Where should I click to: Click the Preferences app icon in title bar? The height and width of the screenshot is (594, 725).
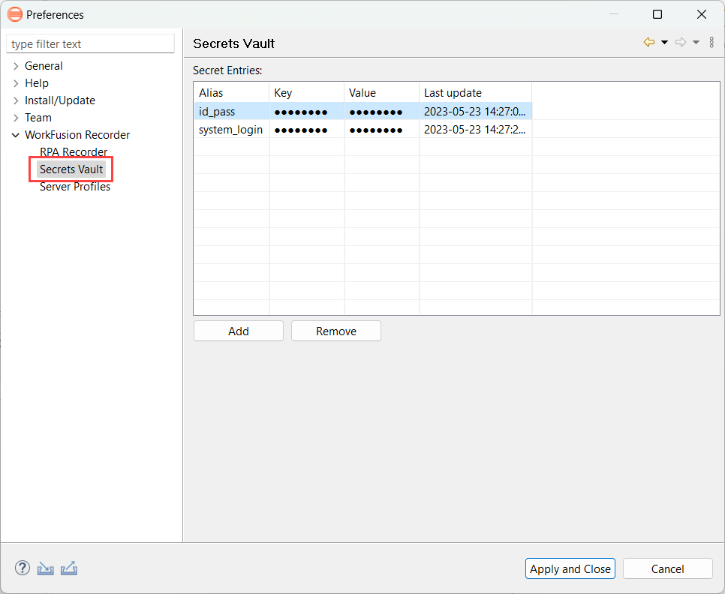pos(15,14)
